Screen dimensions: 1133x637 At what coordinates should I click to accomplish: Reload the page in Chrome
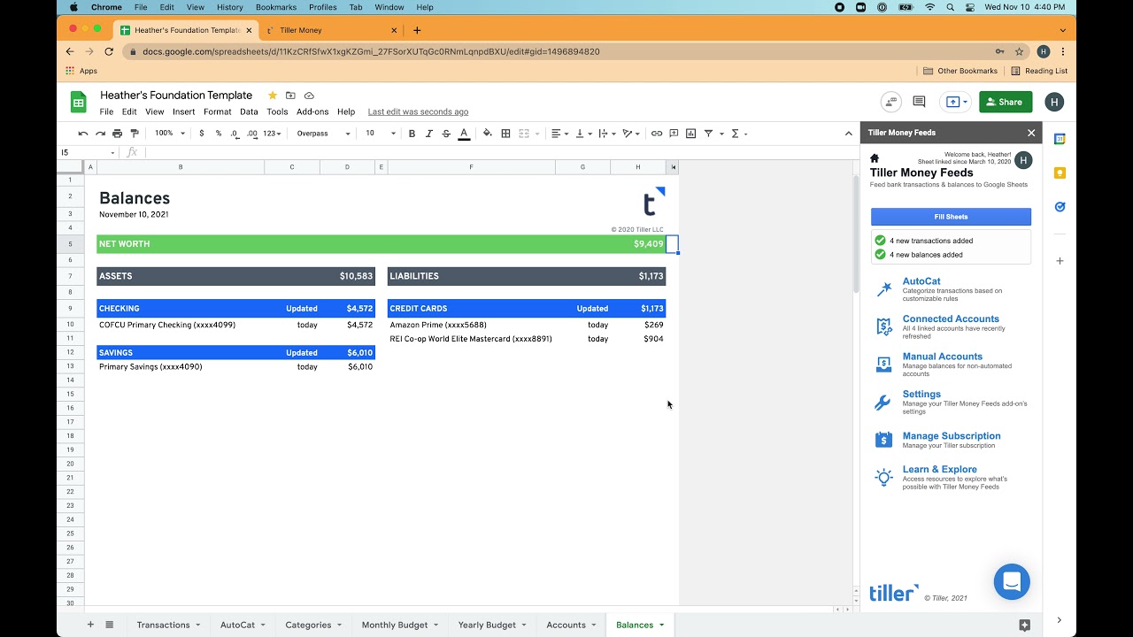[x=109, y=51]
